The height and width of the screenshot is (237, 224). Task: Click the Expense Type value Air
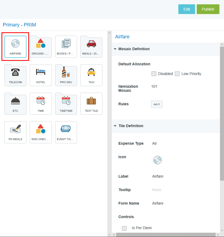(155, 143)
